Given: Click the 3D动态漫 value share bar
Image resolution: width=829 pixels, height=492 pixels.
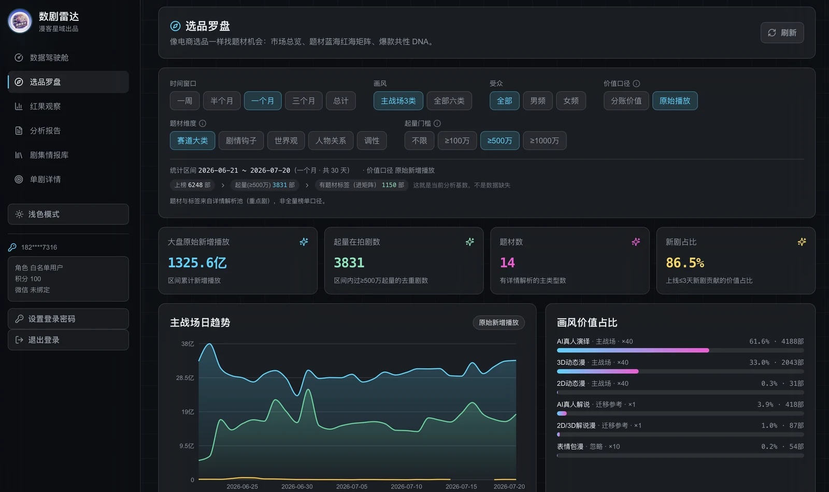Looking at the screenshot, I should point(680,371).
